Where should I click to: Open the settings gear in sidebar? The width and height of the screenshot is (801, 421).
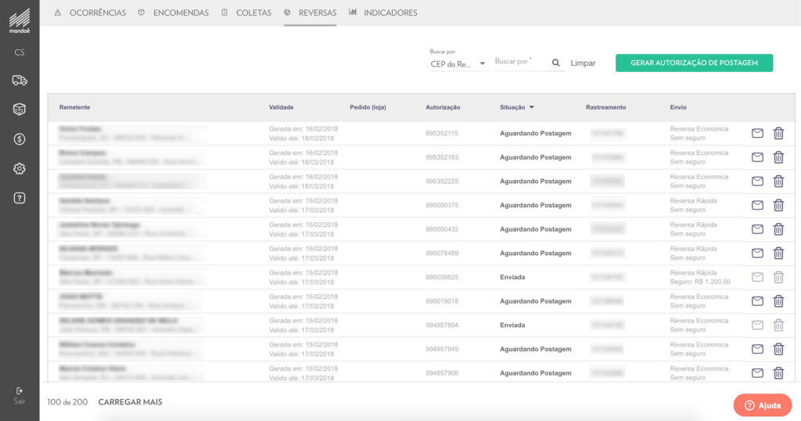pyautogui.click(x=20, y=169)
